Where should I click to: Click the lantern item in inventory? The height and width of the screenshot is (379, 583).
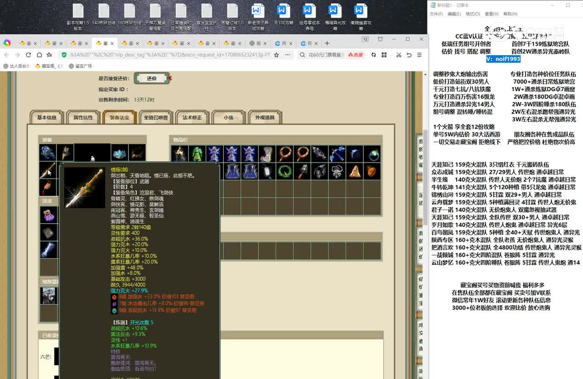click(x=267, y=171)
